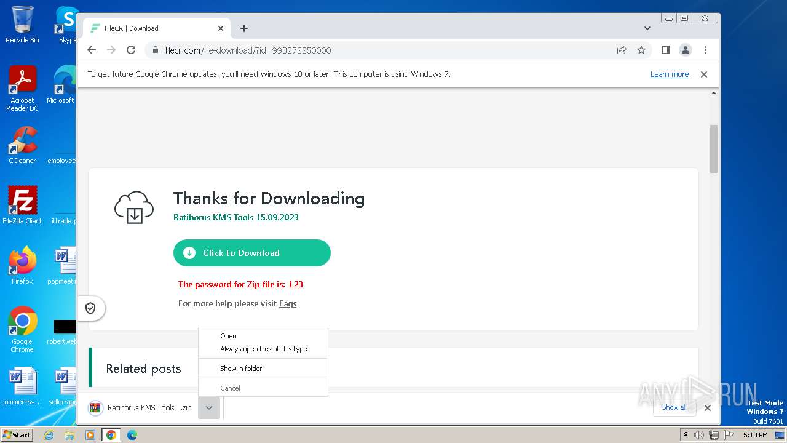
Task: Bookmark this page with the star icon
Action: (641, 50)
